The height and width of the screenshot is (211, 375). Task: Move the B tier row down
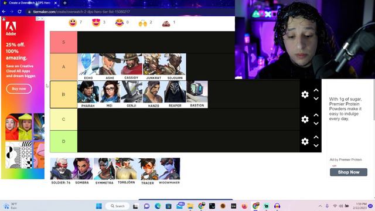316,98
